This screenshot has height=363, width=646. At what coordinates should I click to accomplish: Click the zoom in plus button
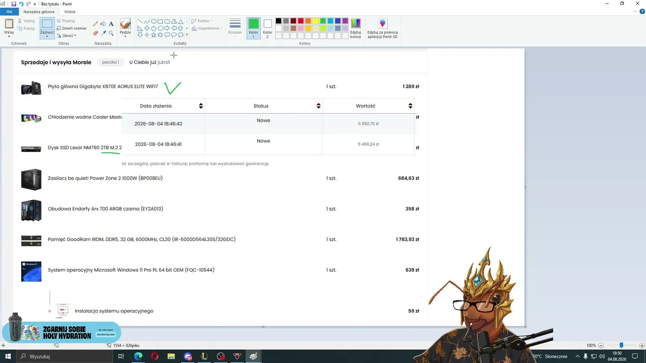[x=642, y=345]
